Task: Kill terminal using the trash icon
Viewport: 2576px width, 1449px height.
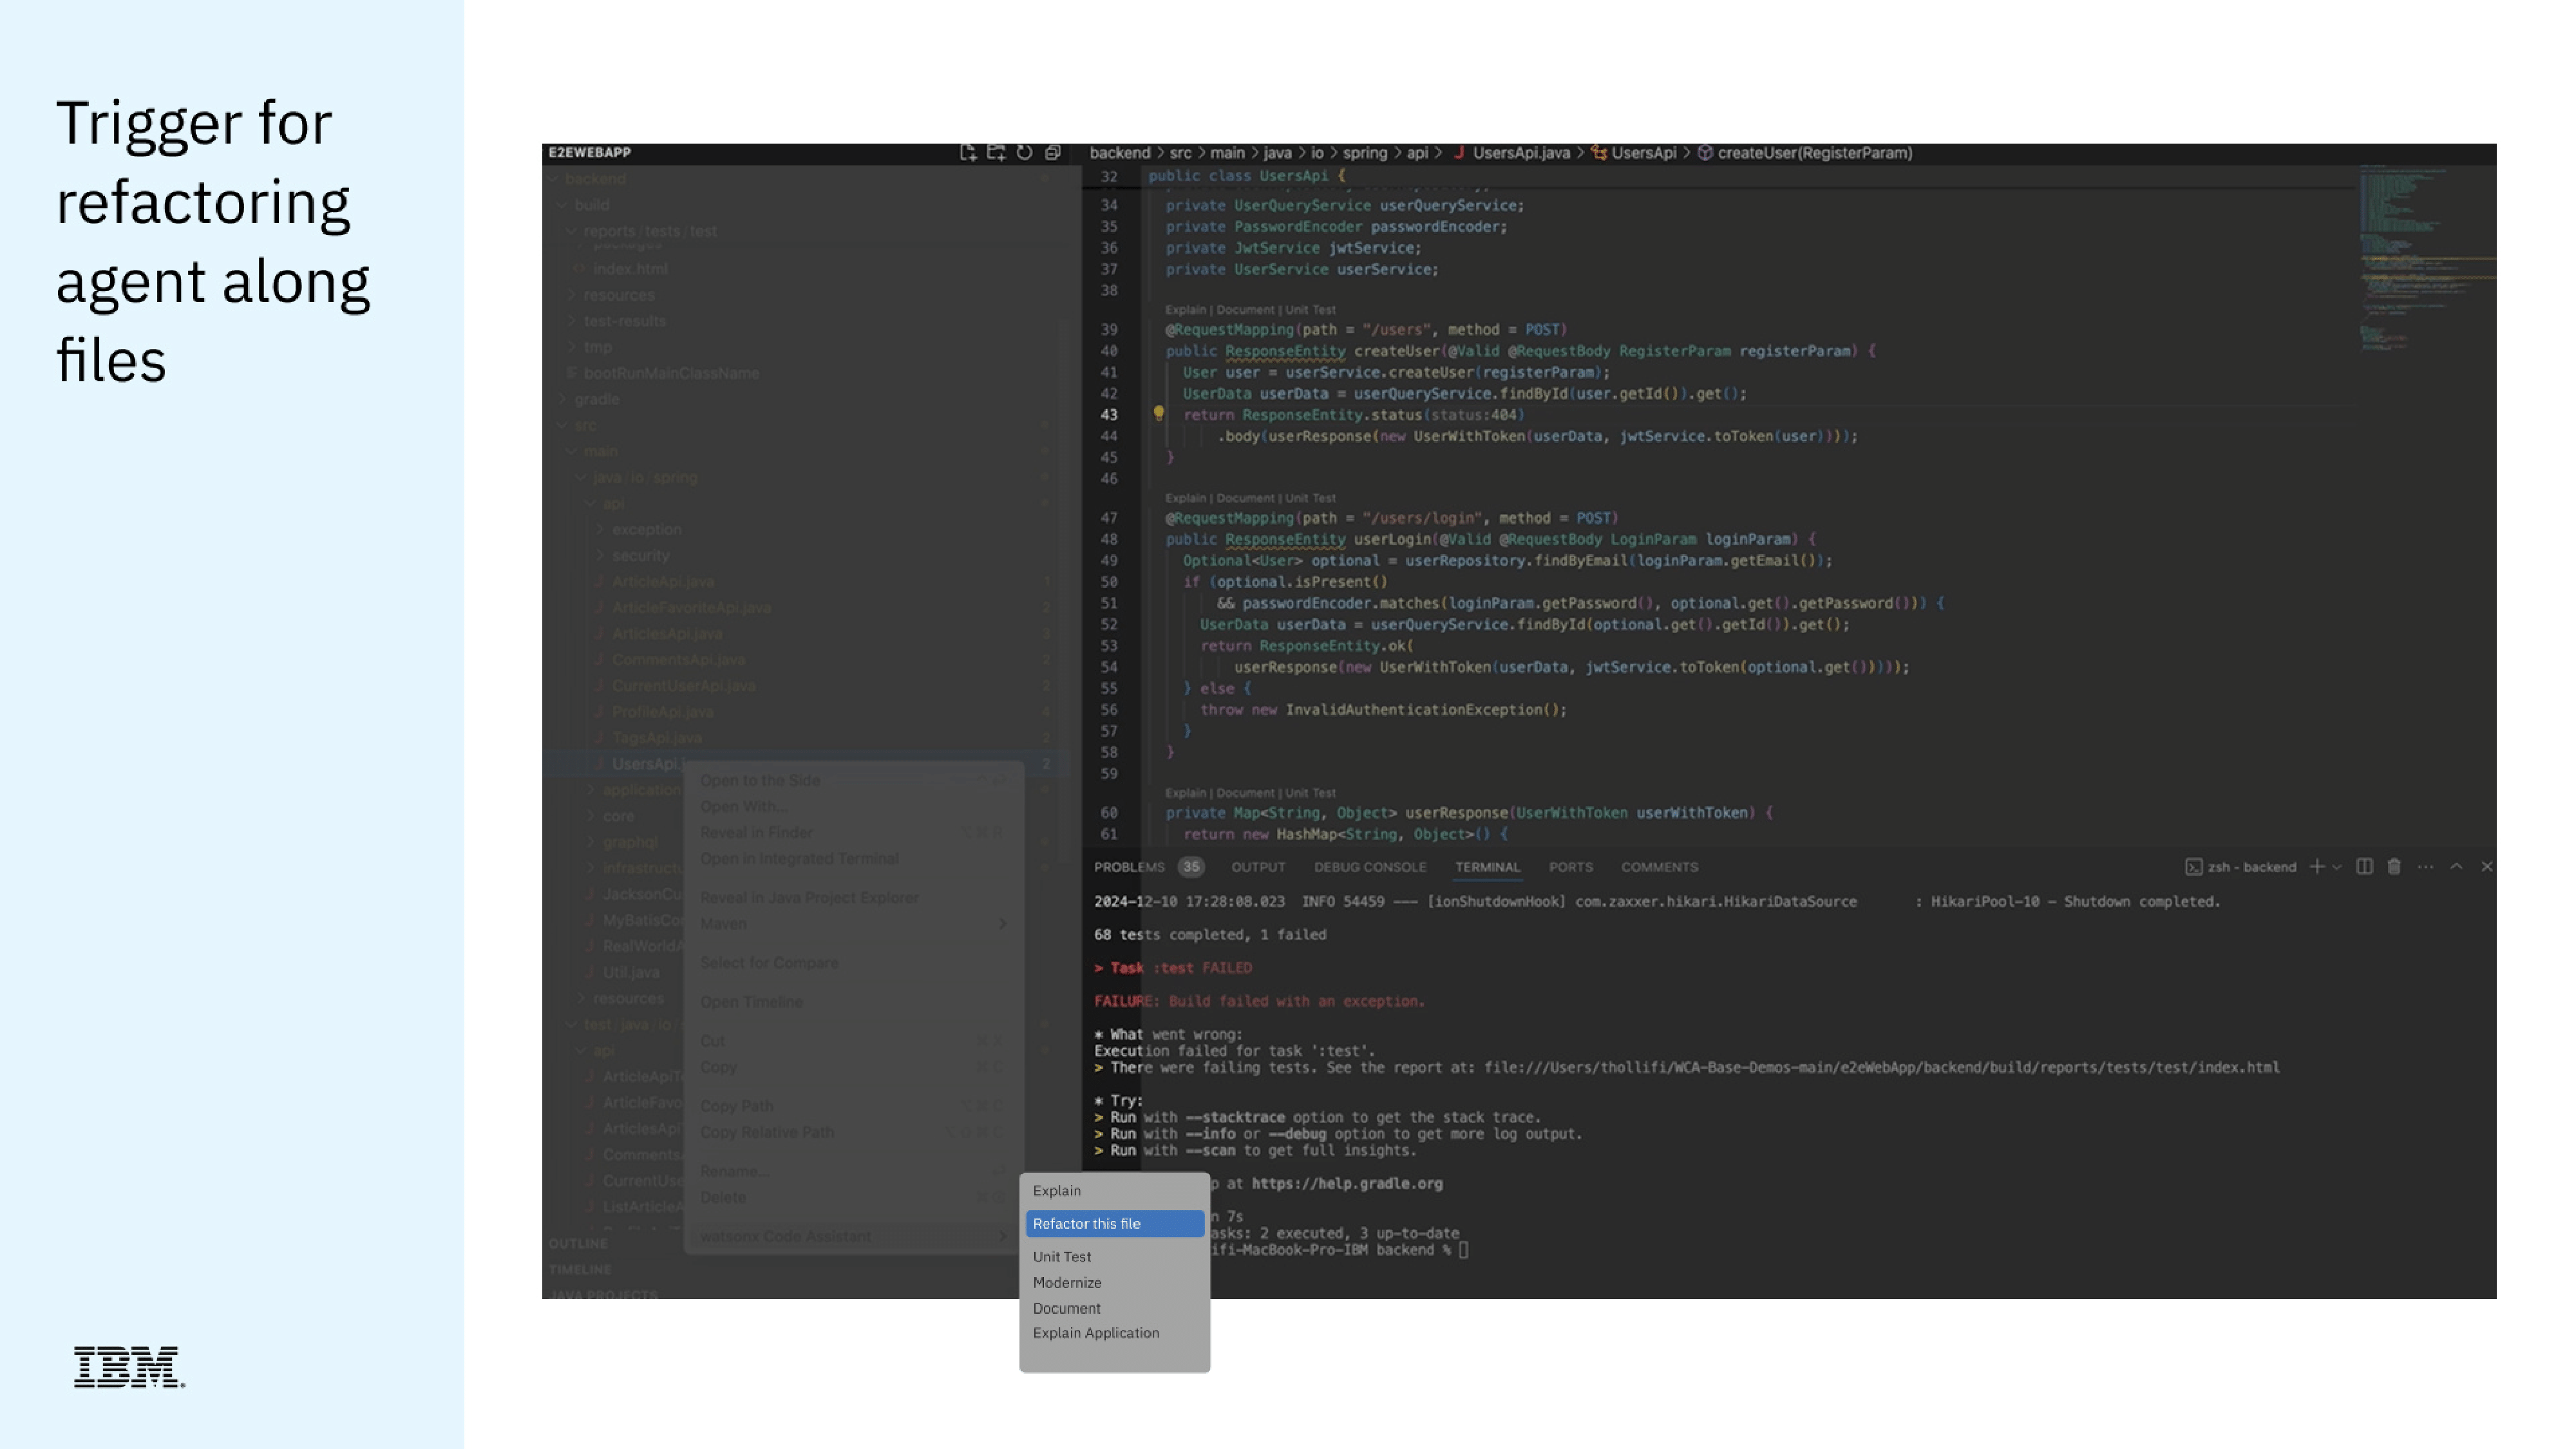Action: 2394,866
